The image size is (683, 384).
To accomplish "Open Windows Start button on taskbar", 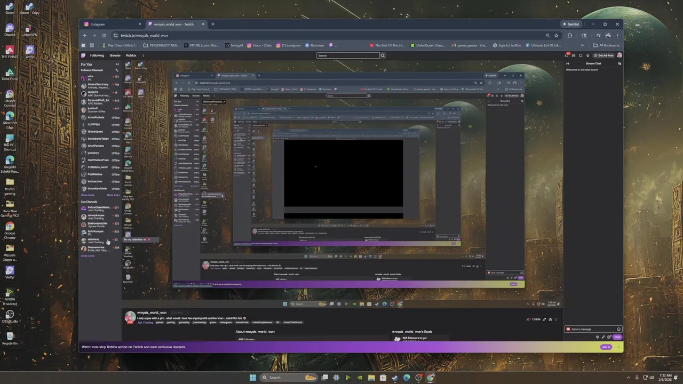I will point(253,378).
